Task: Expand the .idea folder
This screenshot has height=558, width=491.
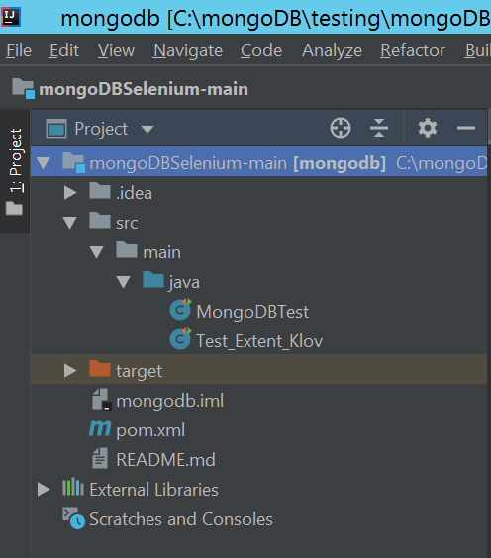Action: pos(70,193)
